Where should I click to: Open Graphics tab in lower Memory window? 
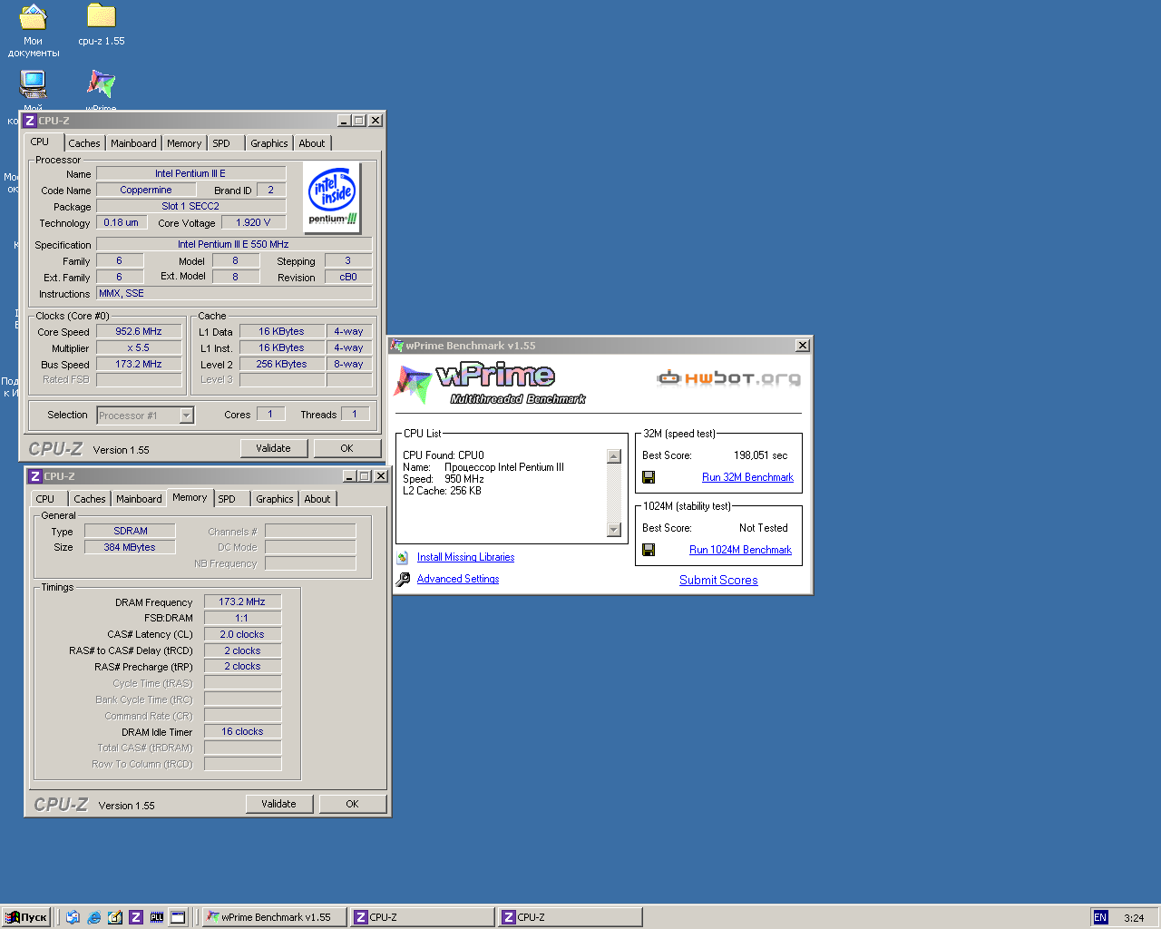pos(275,499)
